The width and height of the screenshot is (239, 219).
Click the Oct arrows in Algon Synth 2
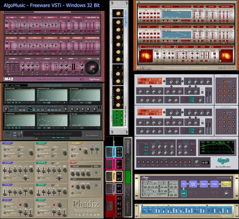click(145, 114)
